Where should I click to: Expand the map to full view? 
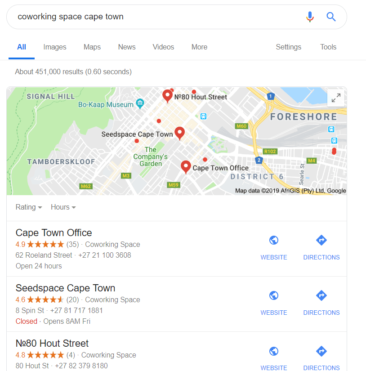coord(336,98)
